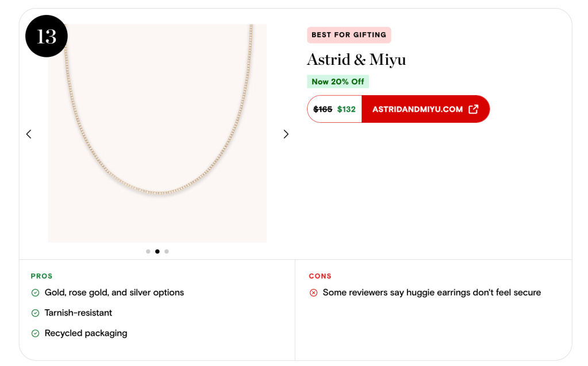Click the Astrid & Miyu brand title
The width and height of the screenshot is (588, 366).
(356, 60)
